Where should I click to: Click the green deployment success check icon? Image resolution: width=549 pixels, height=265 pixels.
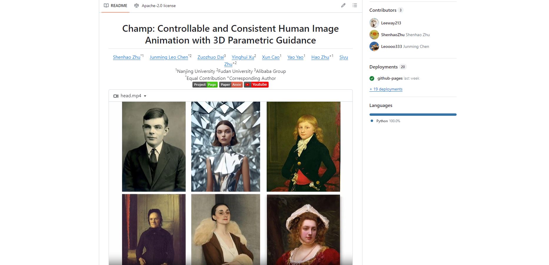pyautogui.click(x=372, y=78)
